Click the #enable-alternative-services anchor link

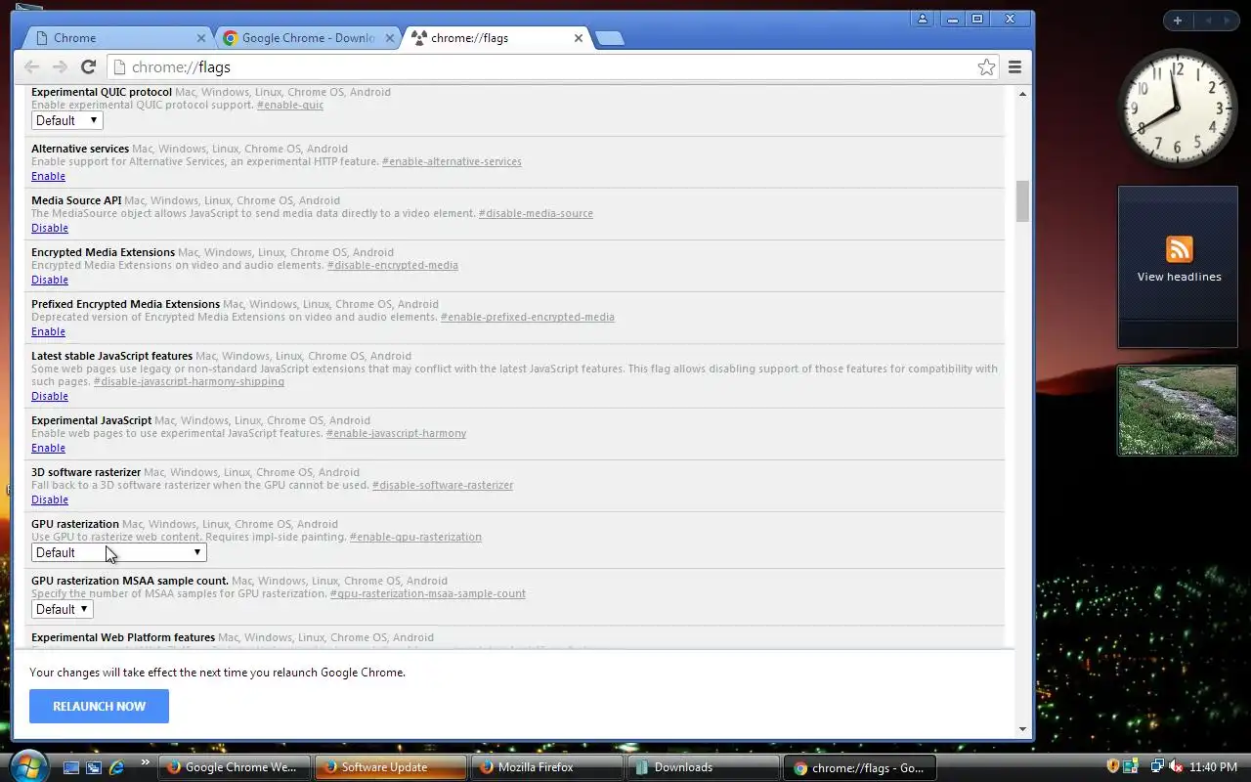point(452,161)
